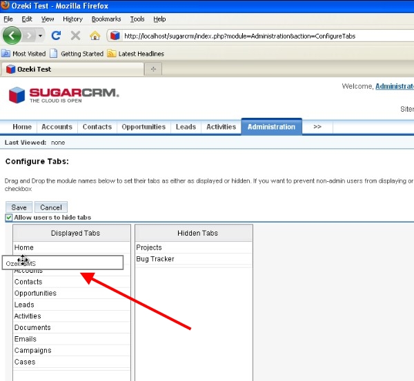This screenshot has width=414, height=381.
Task: Open the Latest Headlines feed bookmark
Action: coord(136,54)
